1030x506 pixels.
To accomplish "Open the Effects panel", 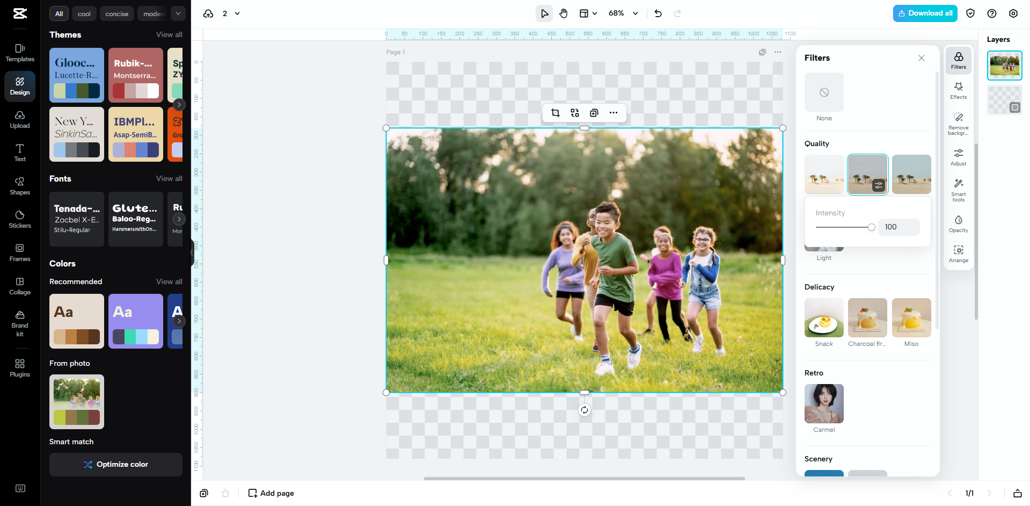I will pyautogui.click(x=958, y=90).
